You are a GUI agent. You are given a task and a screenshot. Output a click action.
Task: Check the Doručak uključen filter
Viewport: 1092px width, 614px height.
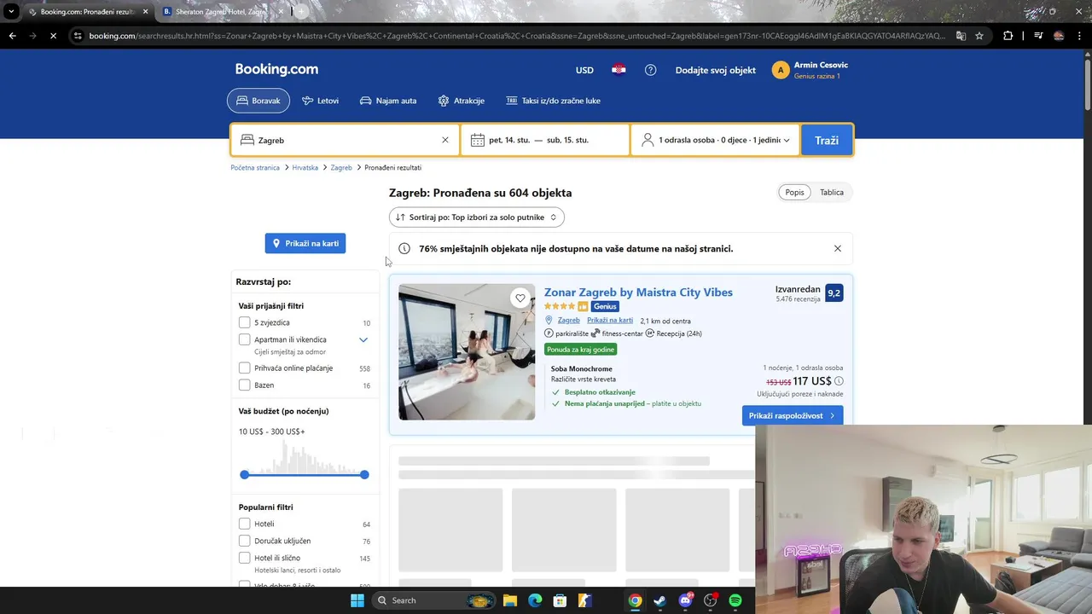click(x=245, y=541)
